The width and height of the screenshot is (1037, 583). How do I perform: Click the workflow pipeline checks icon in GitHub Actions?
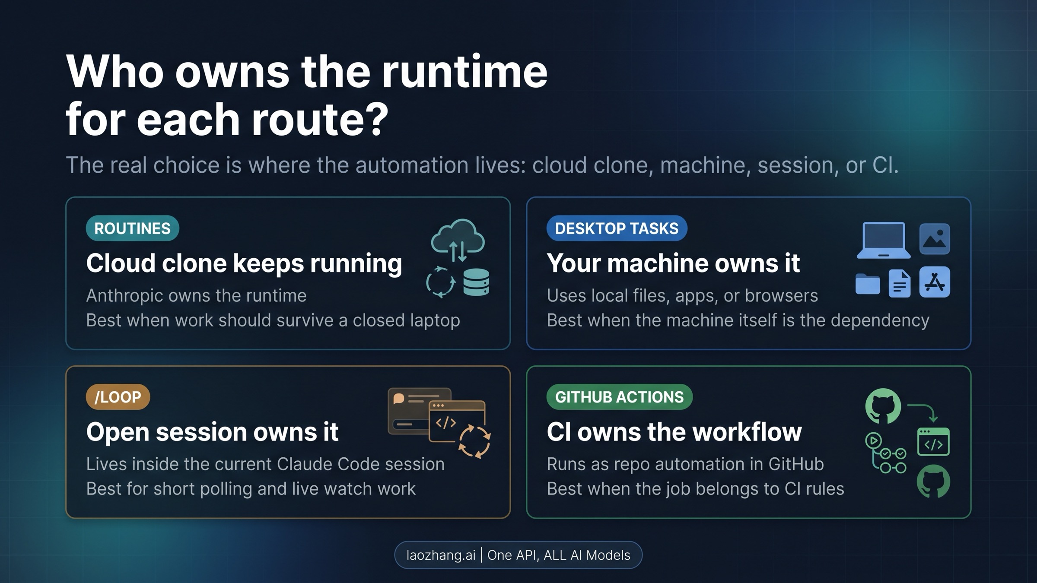point(886,452)
